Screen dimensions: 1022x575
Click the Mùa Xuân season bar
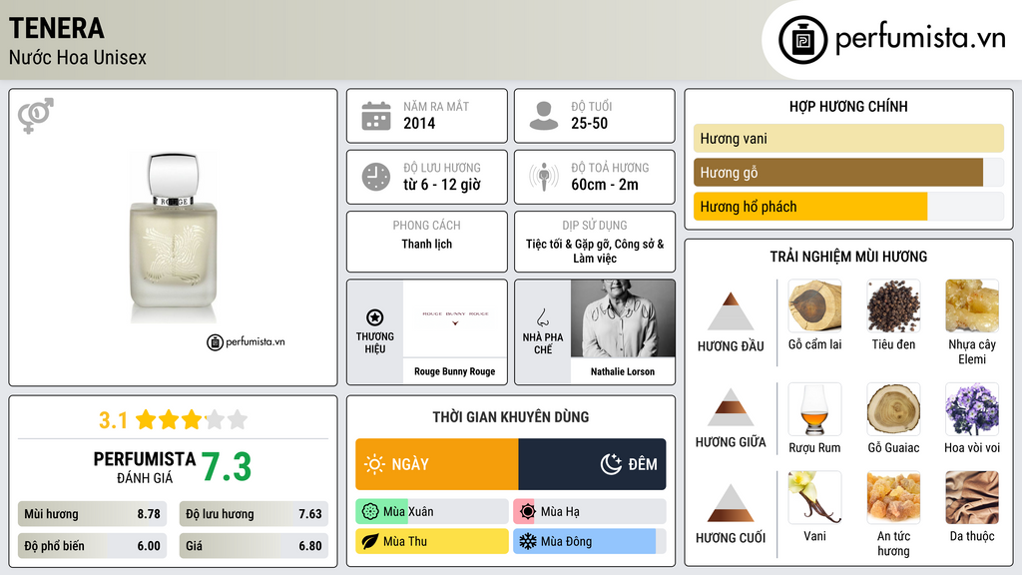click(x=432, y=512)
